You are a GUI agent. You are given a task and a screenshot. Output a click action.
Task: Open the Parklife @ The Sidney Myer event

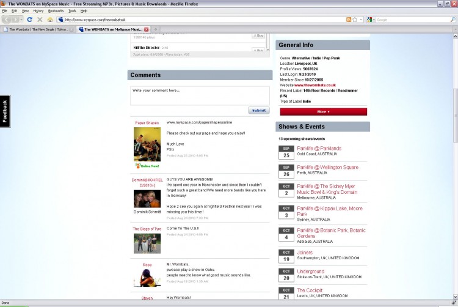pyautogui.click(x=327, y=189)
